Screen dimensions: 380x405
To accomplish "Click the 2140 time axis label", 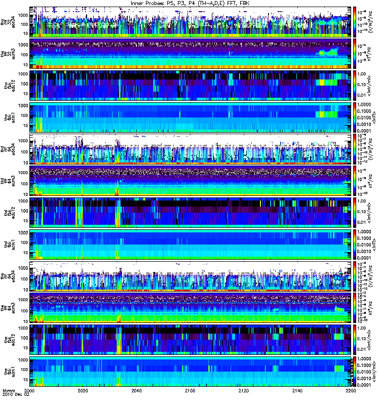I will [x=297, y=391].
